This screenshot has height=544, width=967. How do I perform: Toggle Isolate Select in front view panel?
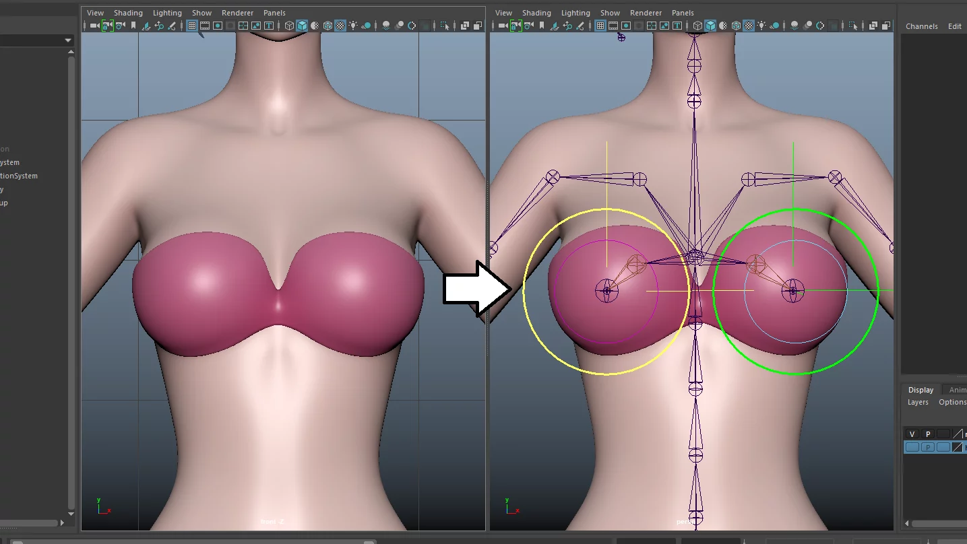pyautogui.click(x=444, y=26)
